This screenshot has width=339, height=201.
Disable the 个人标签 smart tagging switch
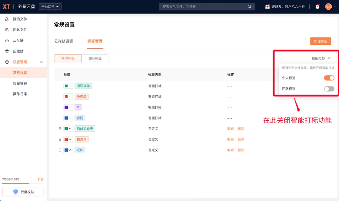329,78
